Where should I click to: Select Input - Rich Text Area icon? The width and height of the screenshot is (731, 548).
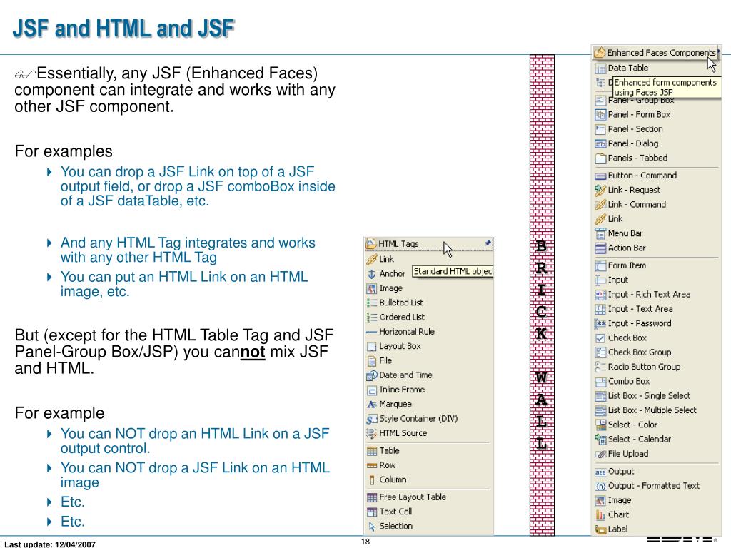tap(600, 295)
